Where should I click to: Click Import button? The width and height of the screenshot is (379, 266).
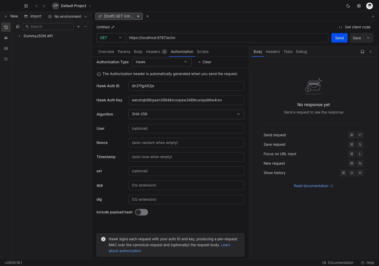(33, 16)
